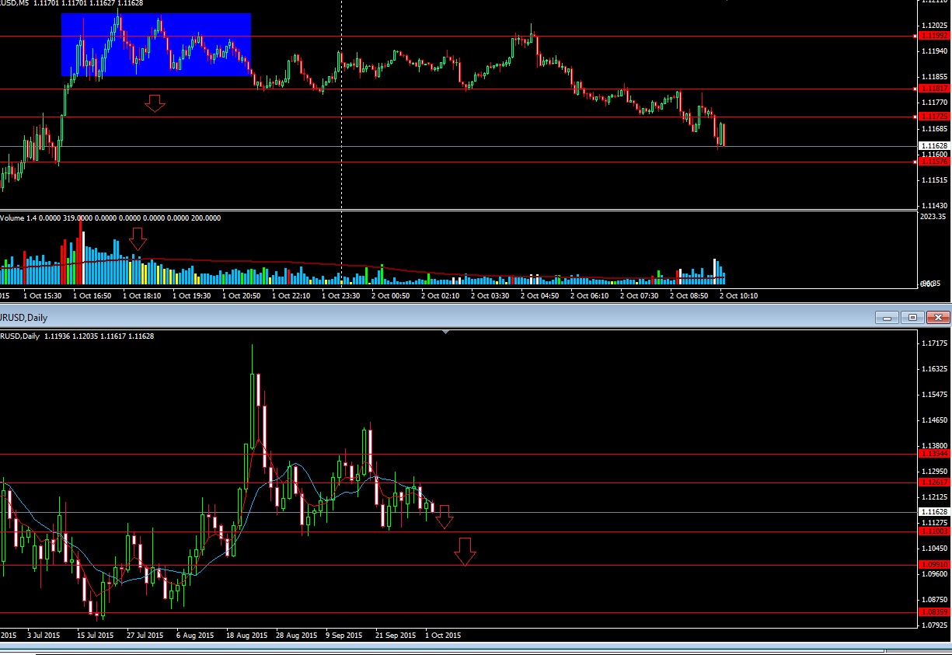Select the 1.11003 level label on Daily chart
952x655 pixels.
(933, 532)
